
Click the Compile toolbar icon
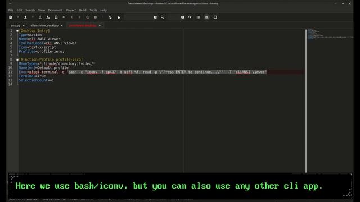88,17
